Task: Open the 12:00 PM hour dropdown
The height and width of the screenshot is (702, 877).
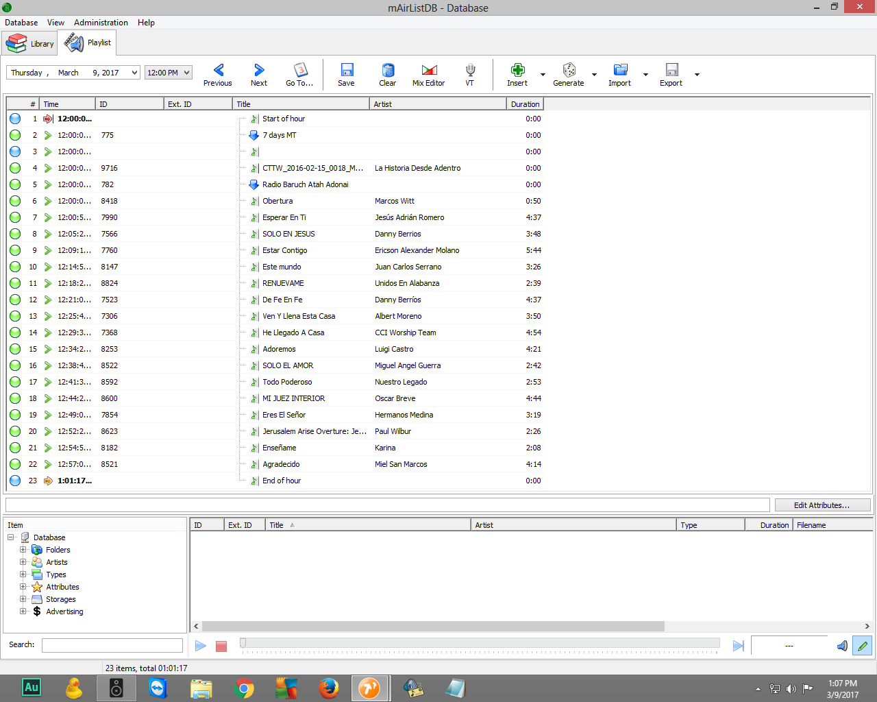Action: [186, 73]
